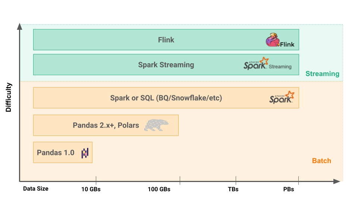
Task: Click the Pandas 1.0 label
Action: [x=56, y=153]
